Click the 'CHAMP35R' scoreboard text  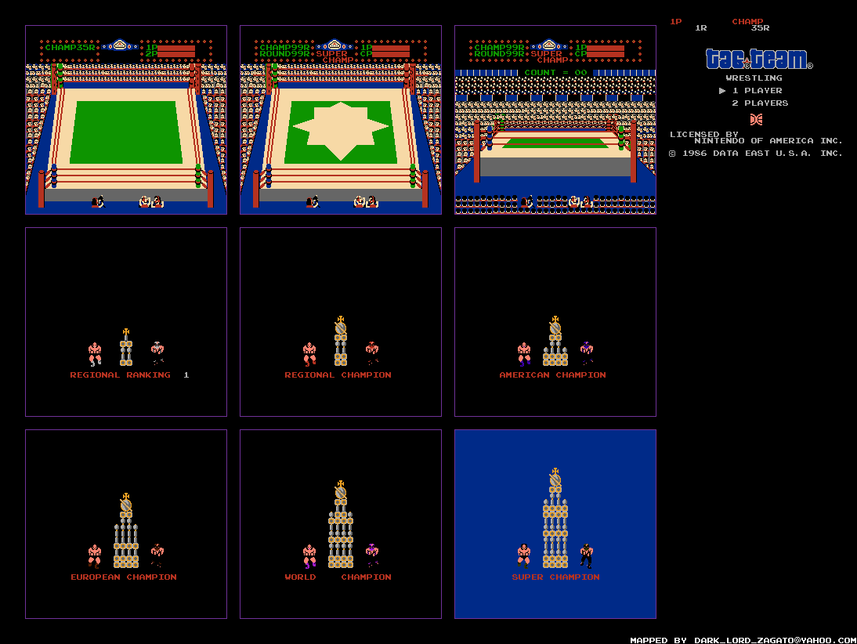(x=70, y=48)
